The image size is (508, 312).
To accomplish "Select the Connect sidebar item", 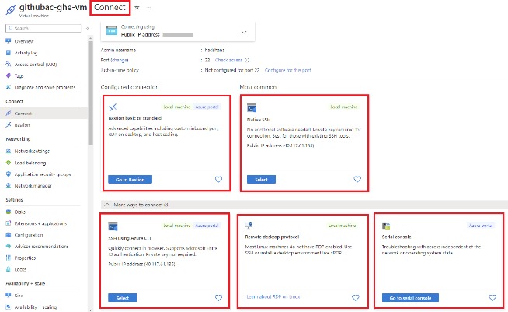I will [23, 114].
